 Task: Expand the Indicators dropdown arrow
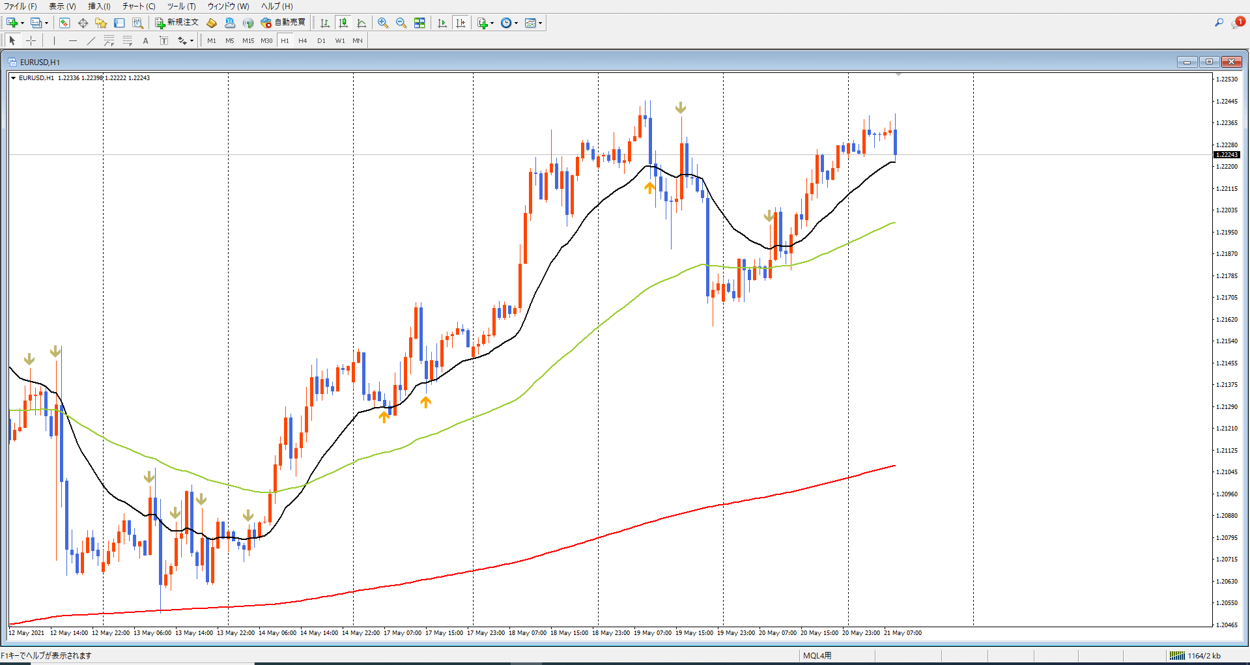pyautogui.click(x=492, y=23)
